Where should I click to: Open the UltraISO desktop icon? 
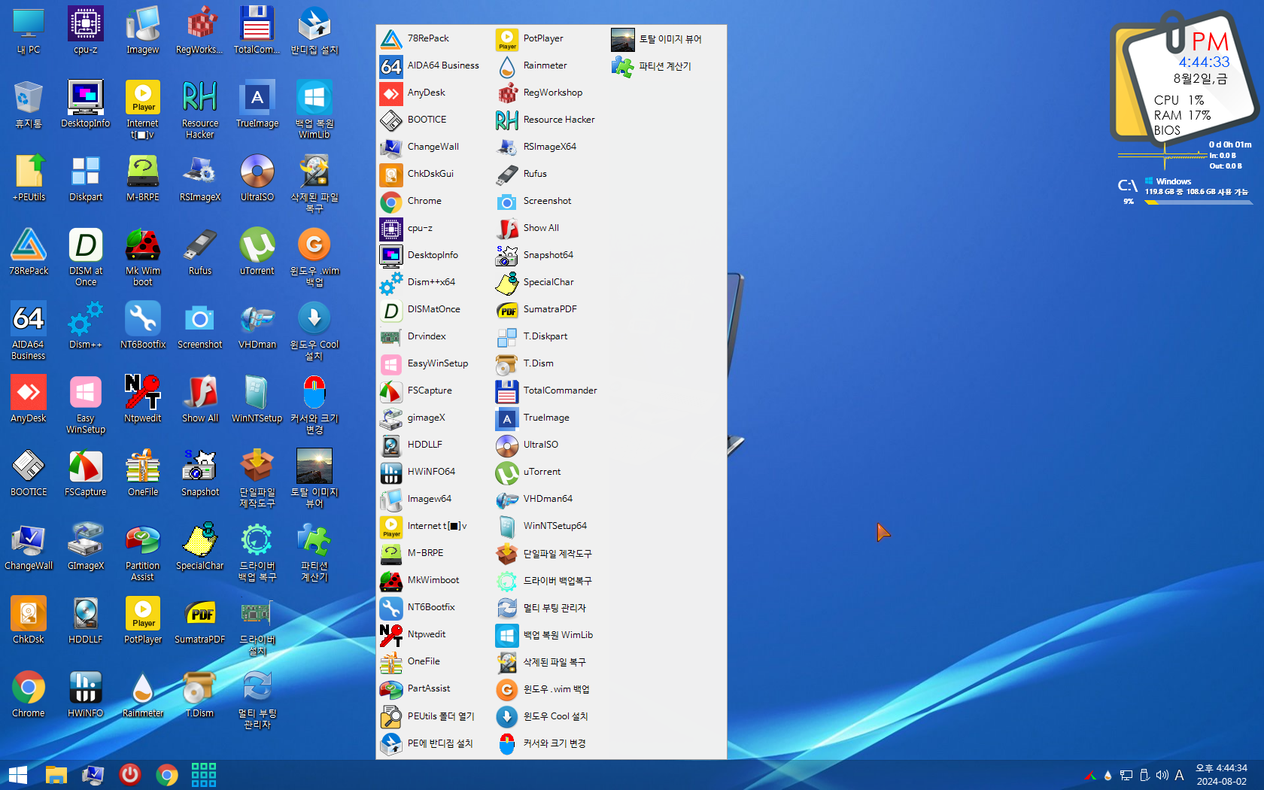[x=257, y=178]
